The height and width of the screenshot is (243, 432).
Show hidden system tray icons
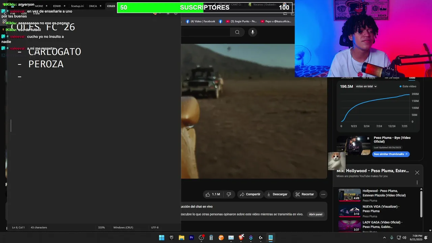point(384,238)
